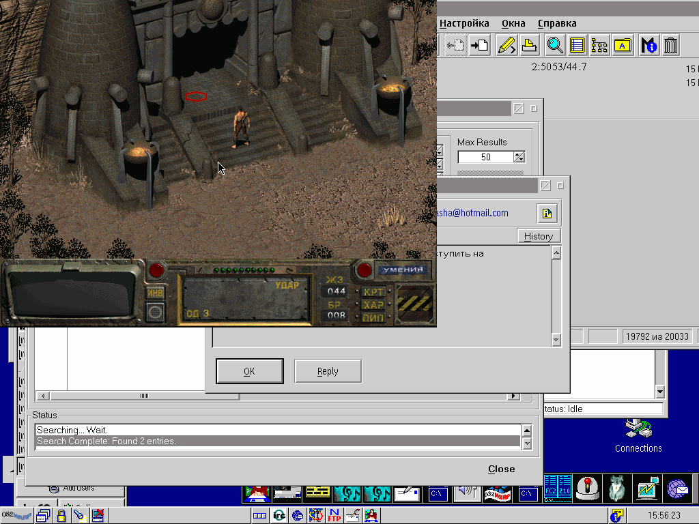Click the globe with envelope mail icon
The height and width of the screenshot is (524, 699).
[x=678, y=489]
